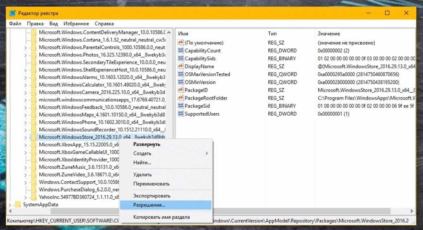The image size is (423, 230).
Task: Click the folder icon of Microsoft.WindowsStore key
Action: (x=34, y=137)
